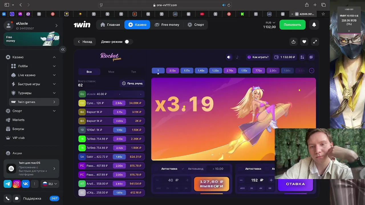
Task: Select Топ bets tab
Action: coord(133,72)
